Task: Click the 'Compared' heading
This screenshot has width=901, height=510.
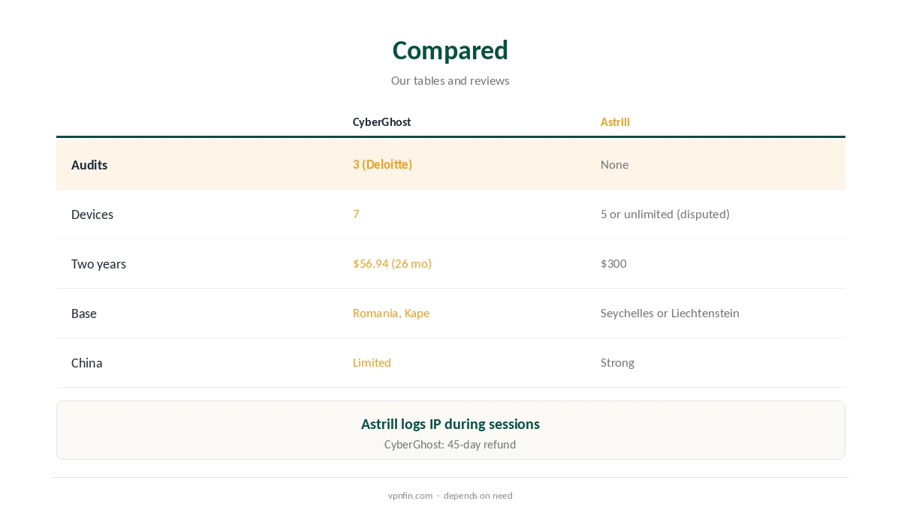Action: pyautogui.click(x=450, y=50)
